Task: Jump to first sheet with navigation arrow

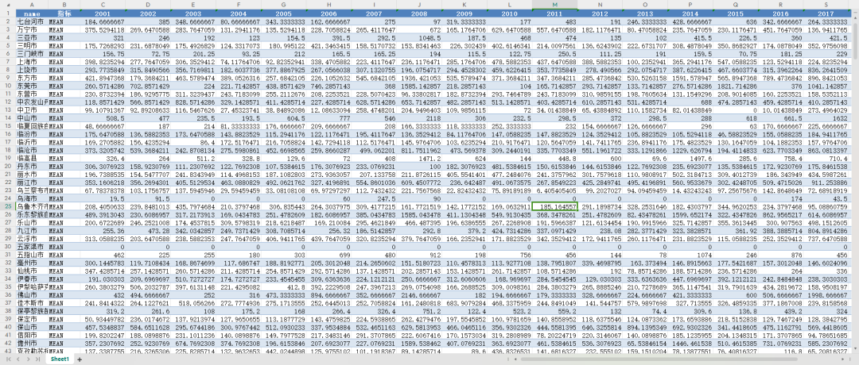Action: pos(8,359)
